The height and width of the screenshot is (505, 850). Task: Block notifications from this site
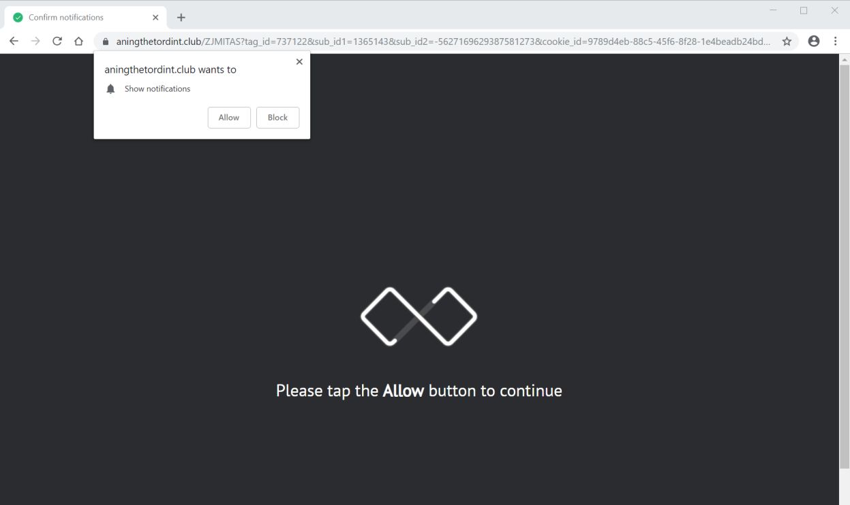277,118
